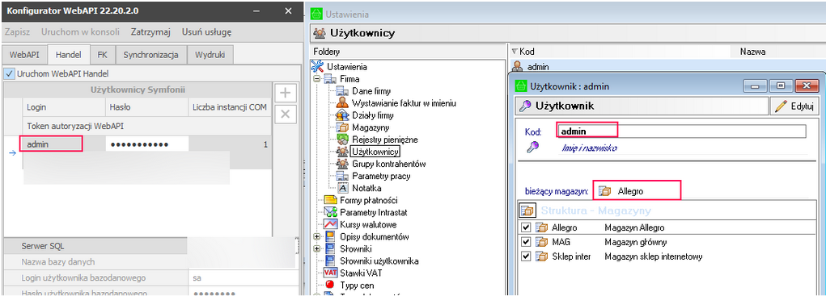Click the Edytuj button

[795, 106]
